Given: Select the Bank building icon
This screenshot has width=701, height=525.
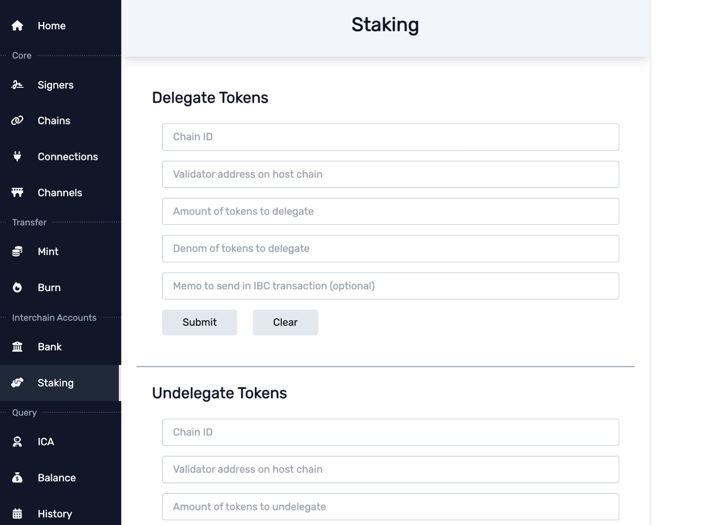Looking at the screenshot, I should point(17,347).
